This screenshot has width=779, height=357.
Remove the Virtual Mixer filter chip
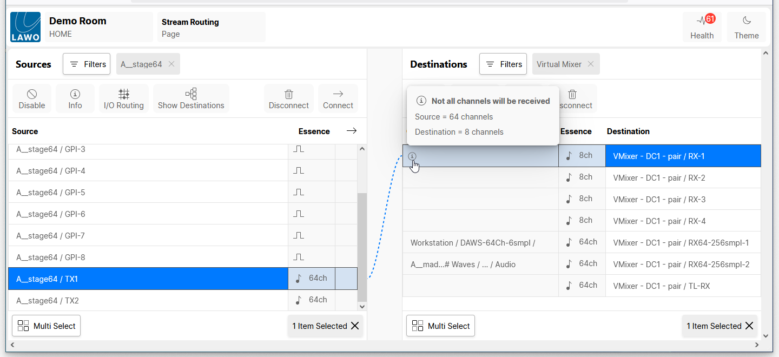click(591, 64)
